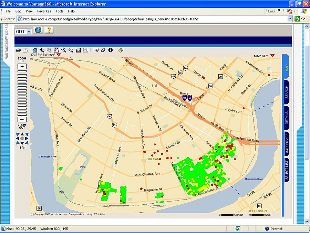
Task: Expand the Links toolbar chevron
Action: (279, 10)
